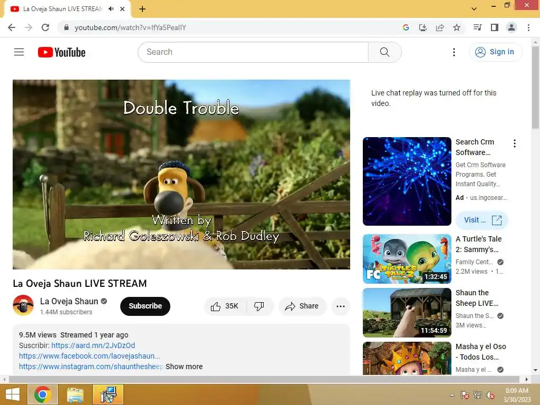Reload the page

(x=45, y=27)
